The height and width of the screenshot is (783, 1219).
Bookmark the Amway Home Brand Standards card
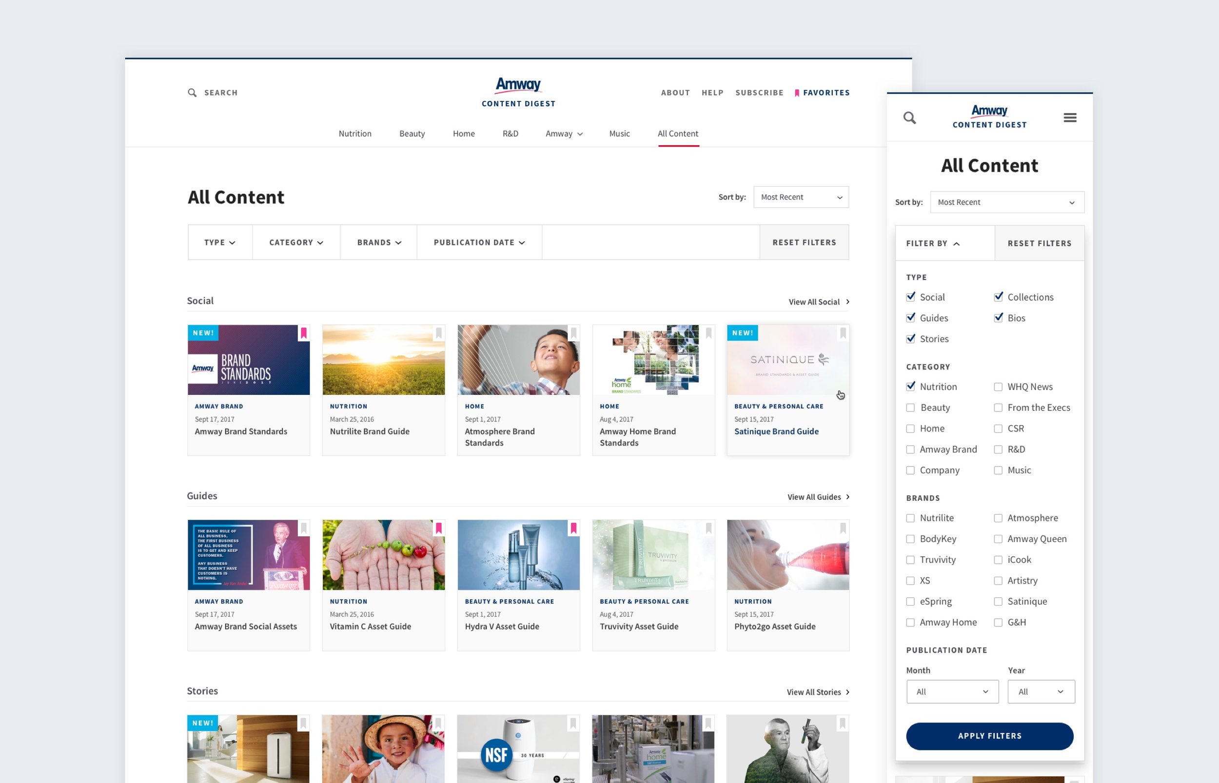[708, 333]
